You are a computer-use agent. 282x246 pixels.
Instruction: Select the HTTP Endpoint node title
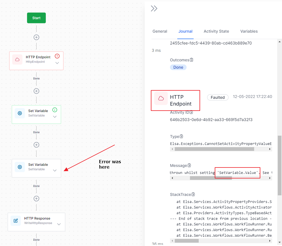point(38,57)
